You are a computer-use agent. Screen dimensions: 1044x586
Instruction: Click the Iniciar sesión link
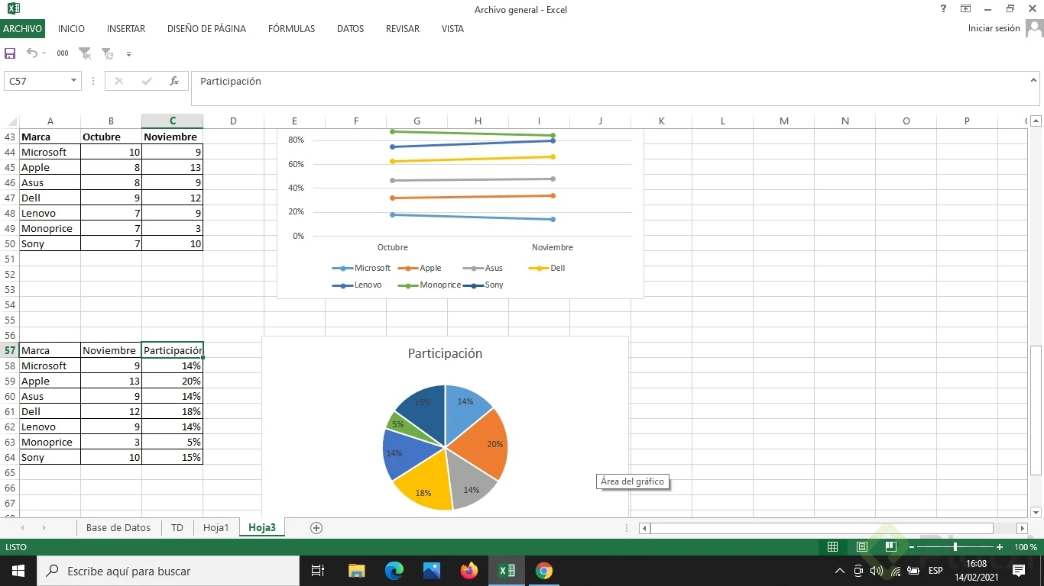994,28
